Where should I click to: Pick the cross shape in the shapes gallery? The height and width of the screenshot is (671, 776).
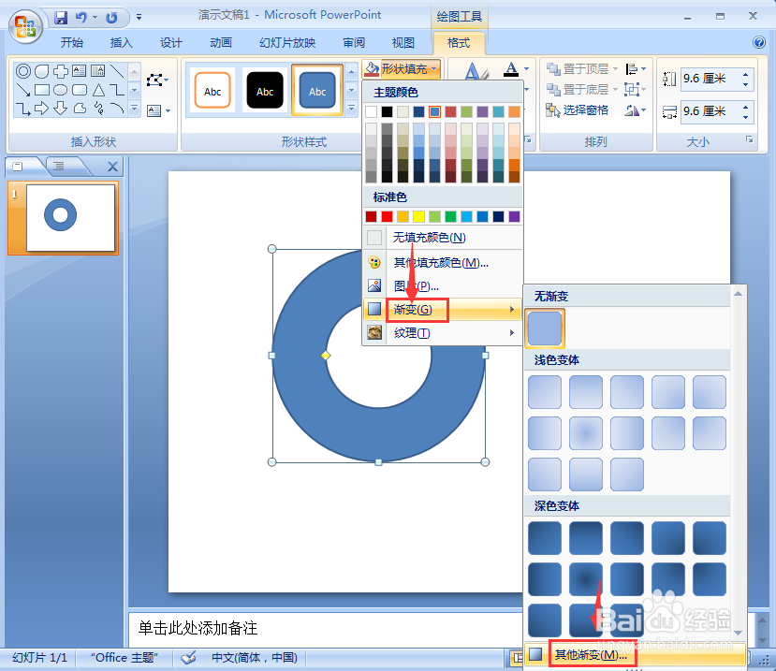click(x=61, y=71)
